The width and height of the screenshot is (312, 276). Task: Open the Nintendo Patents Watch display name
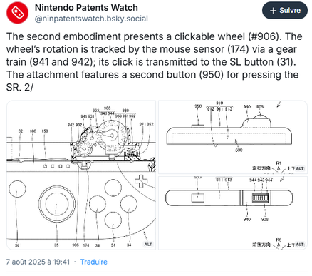coord(86,8)
